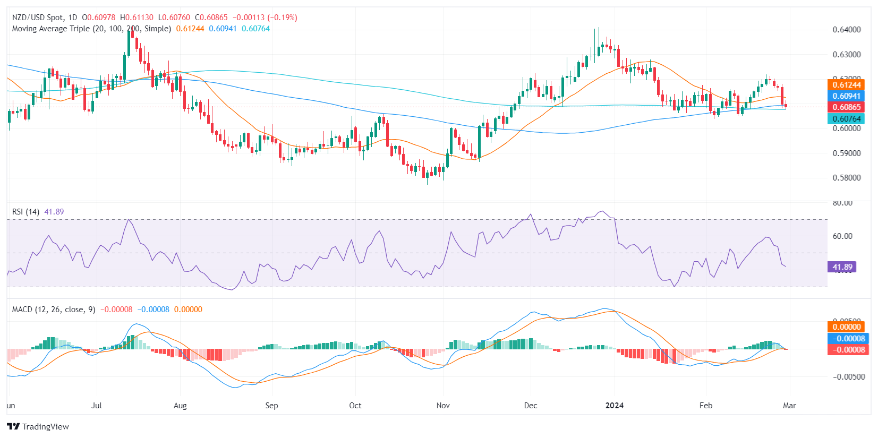
Task: Click the Mar label on time axis
Action: click(789, 406)
